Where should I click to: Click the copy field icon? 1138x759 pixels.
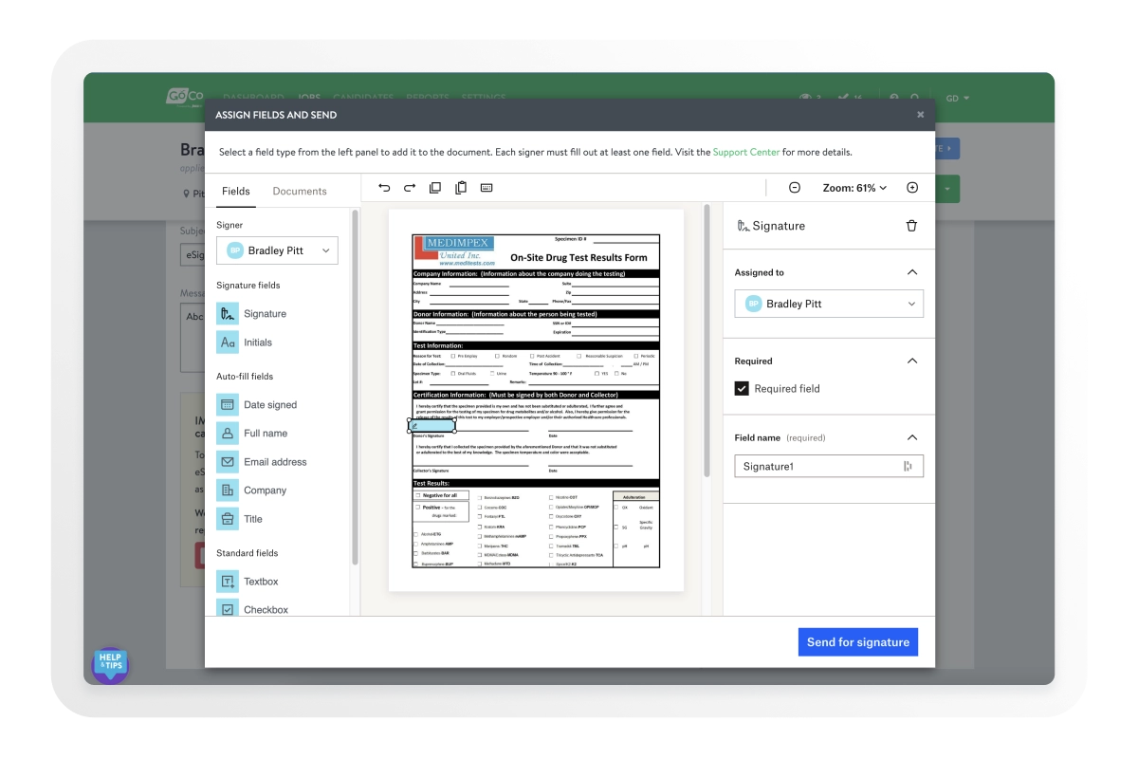coord(435,188)
